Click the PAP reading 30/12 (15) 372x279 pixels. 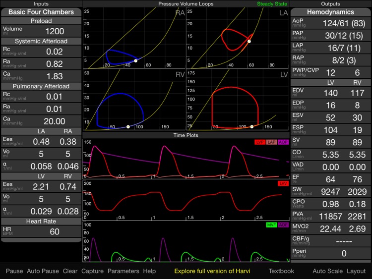[344, 36]
